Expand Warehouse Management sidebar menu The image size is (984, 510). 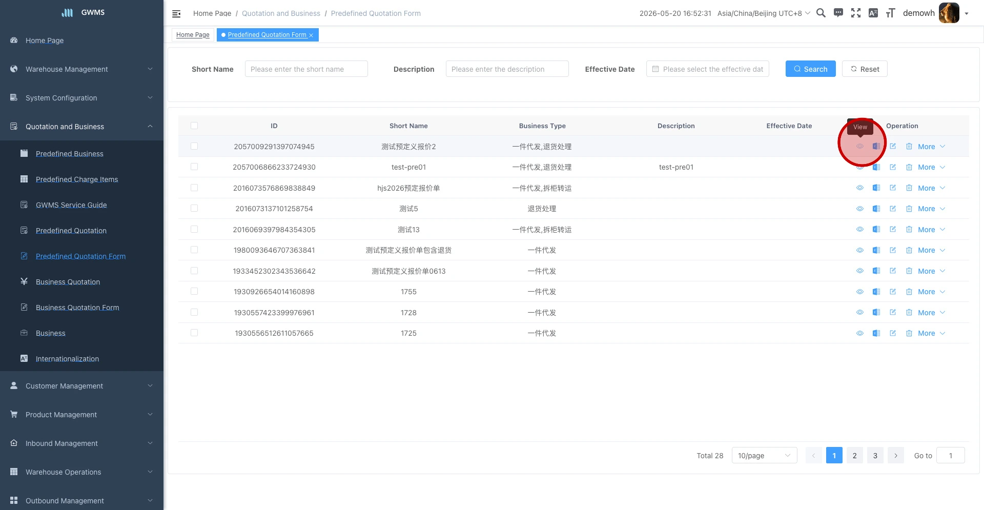pos(82,69)
